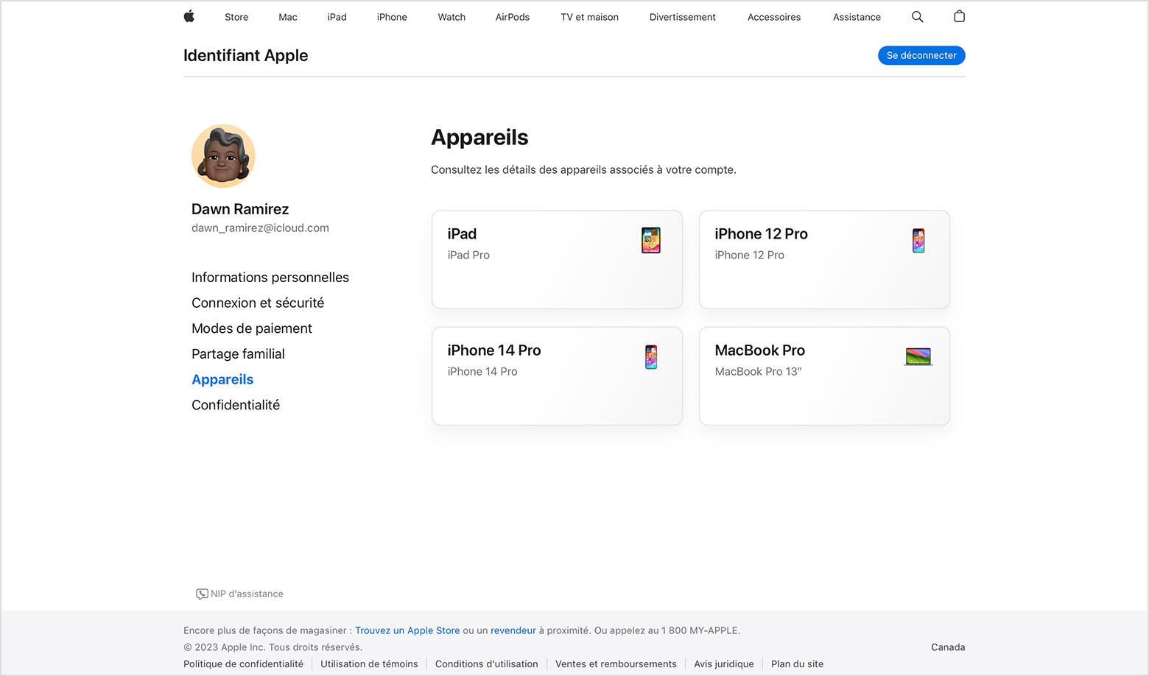Open Avis juridique
The image size is (1149, 676).
click(724, 664)
